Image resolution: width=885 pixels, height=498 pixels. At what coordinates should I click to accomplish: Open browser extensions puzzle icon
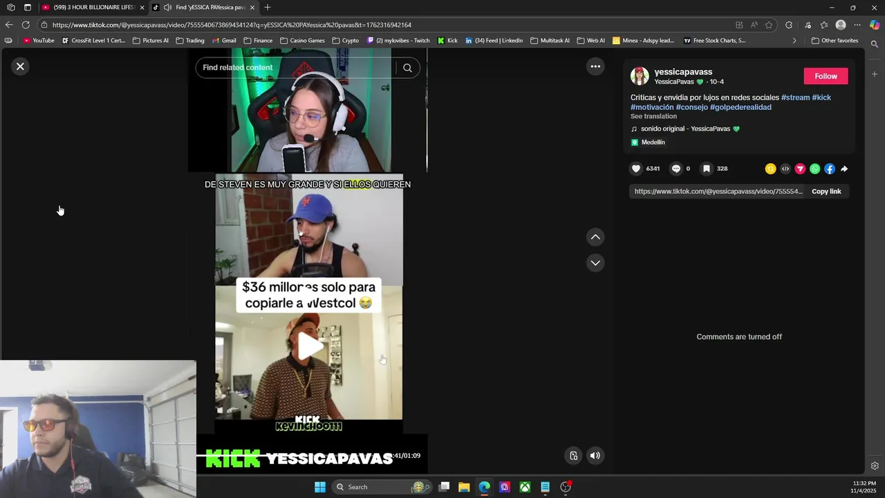point(789,25)
